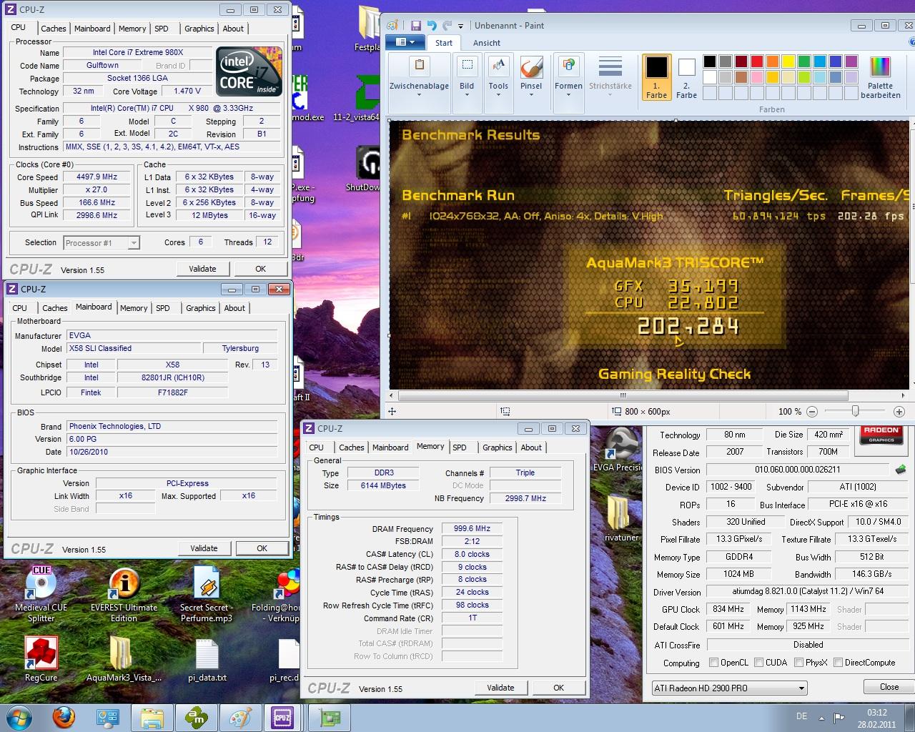The image size is (915, 732).
Task: Click the Undo arrow in Paint
Action: (431, 25)
